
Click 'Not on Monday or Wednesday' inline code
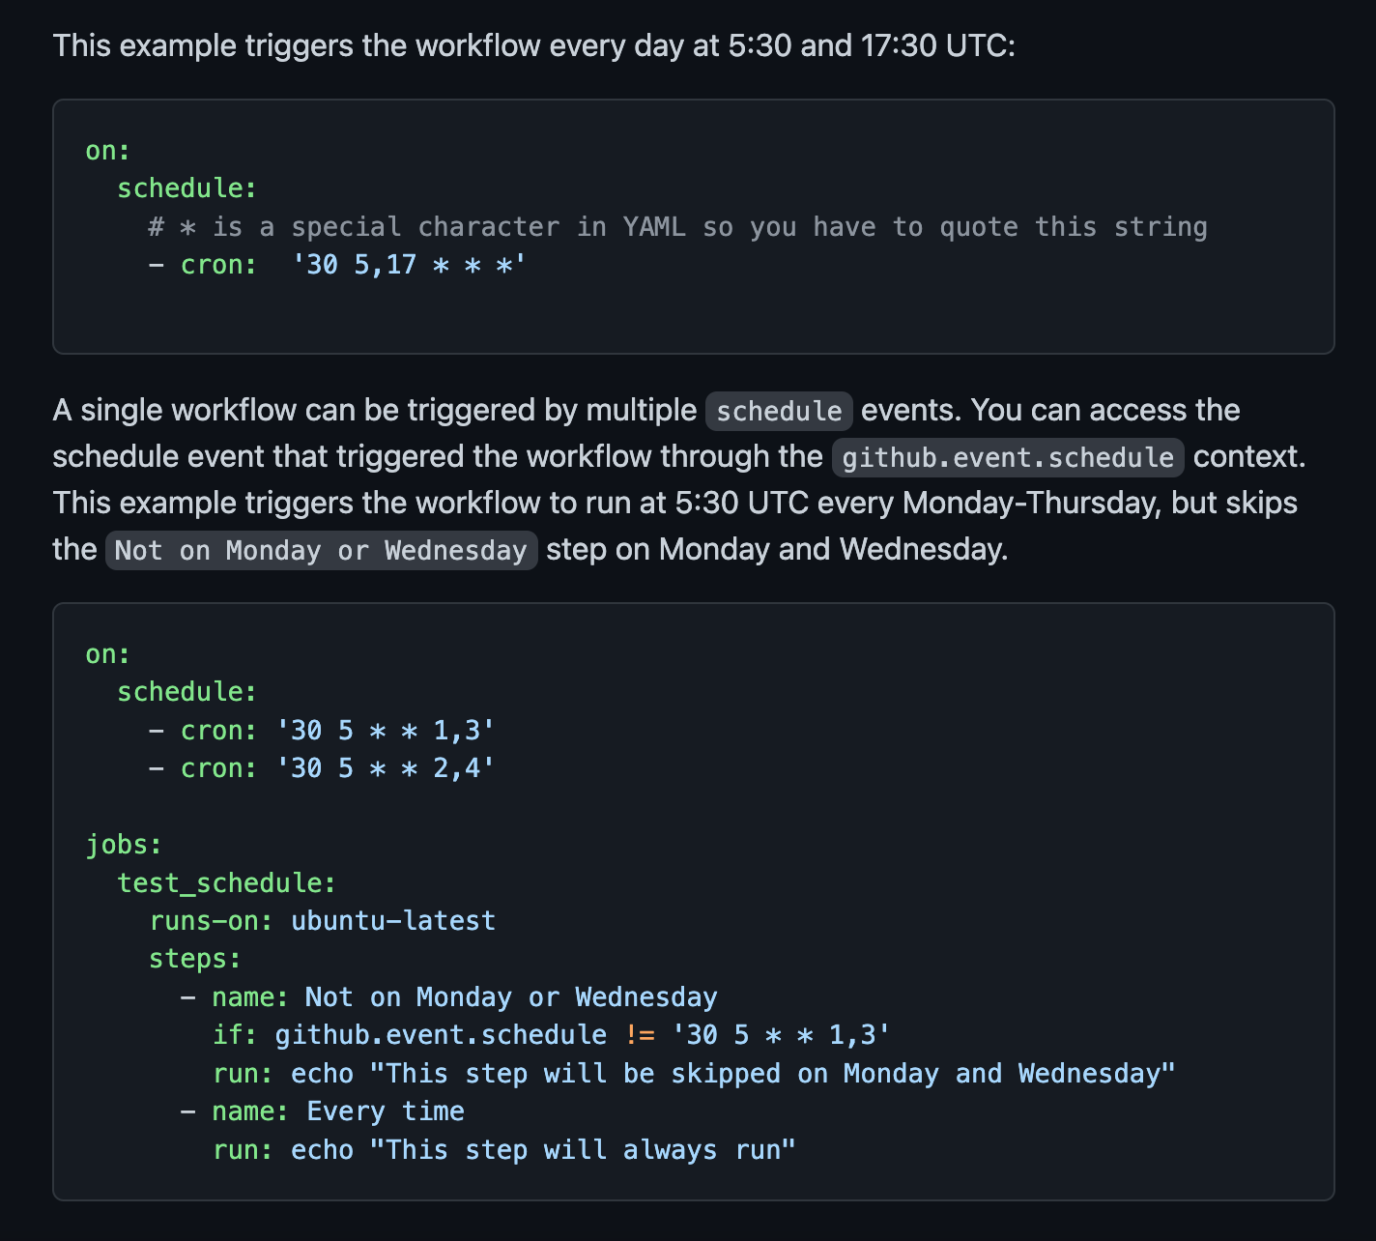(x=321, y=550)
